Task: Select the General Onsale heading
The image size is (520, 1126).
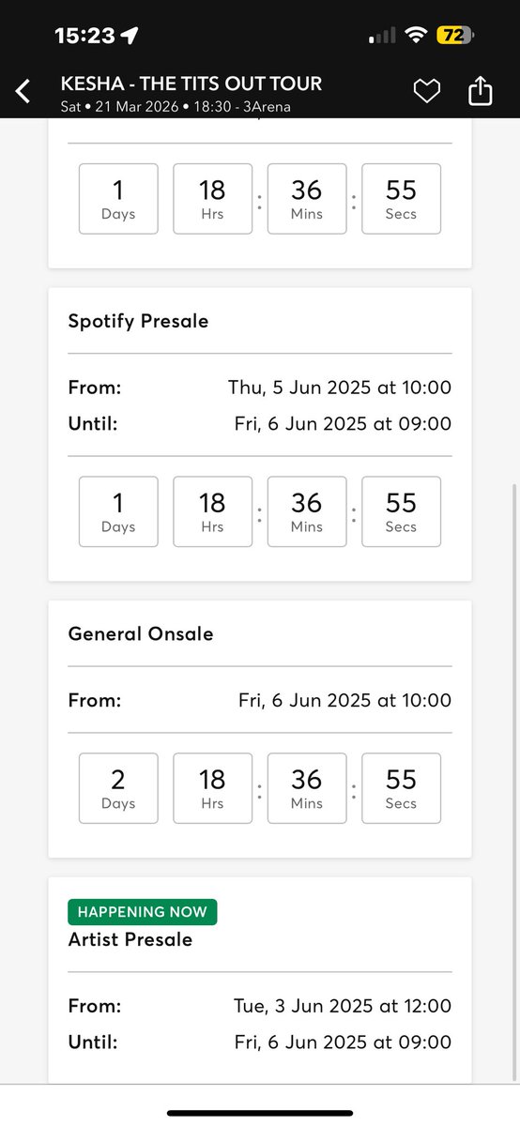Action: [x=141, y=634]
